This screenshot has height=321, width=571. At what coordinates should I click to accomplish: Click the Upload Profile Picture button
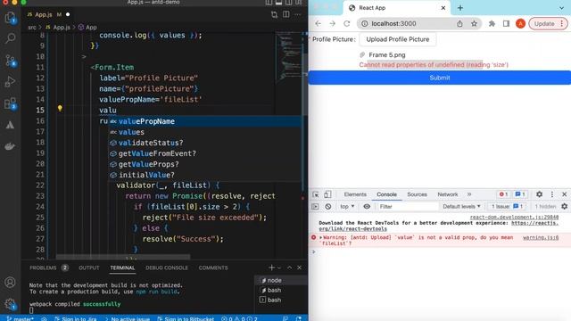398,39
